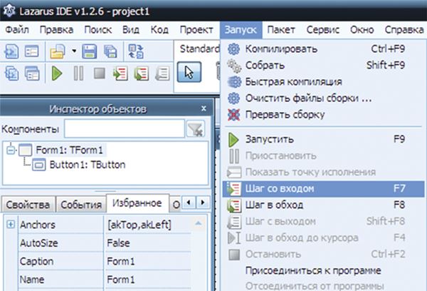The height and width of the screenshot is (291, 427).
Task: Open the Окно menu
Action: tap(362, 30)
